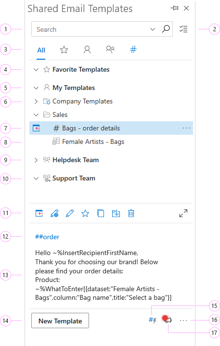
Task: Expand the Helpdesk Team section
Action: click(36, 160)
